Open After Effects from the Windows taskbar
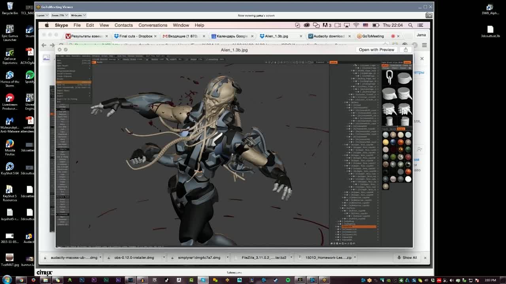The height and width of the screenshot is (284, 506). click(118, 280)
